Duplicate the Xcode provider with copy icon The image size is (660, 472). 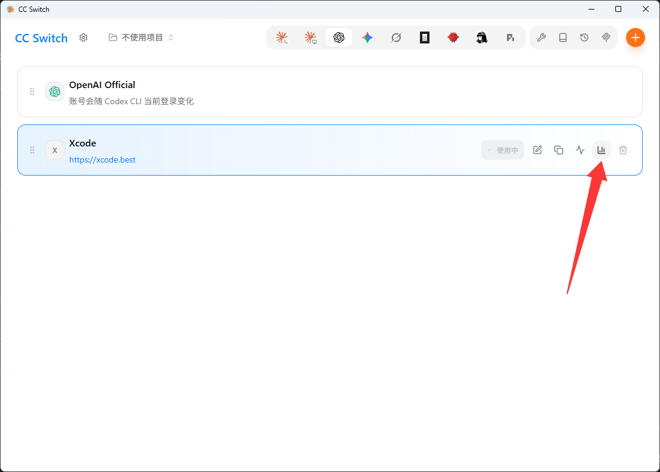(559, 150)
